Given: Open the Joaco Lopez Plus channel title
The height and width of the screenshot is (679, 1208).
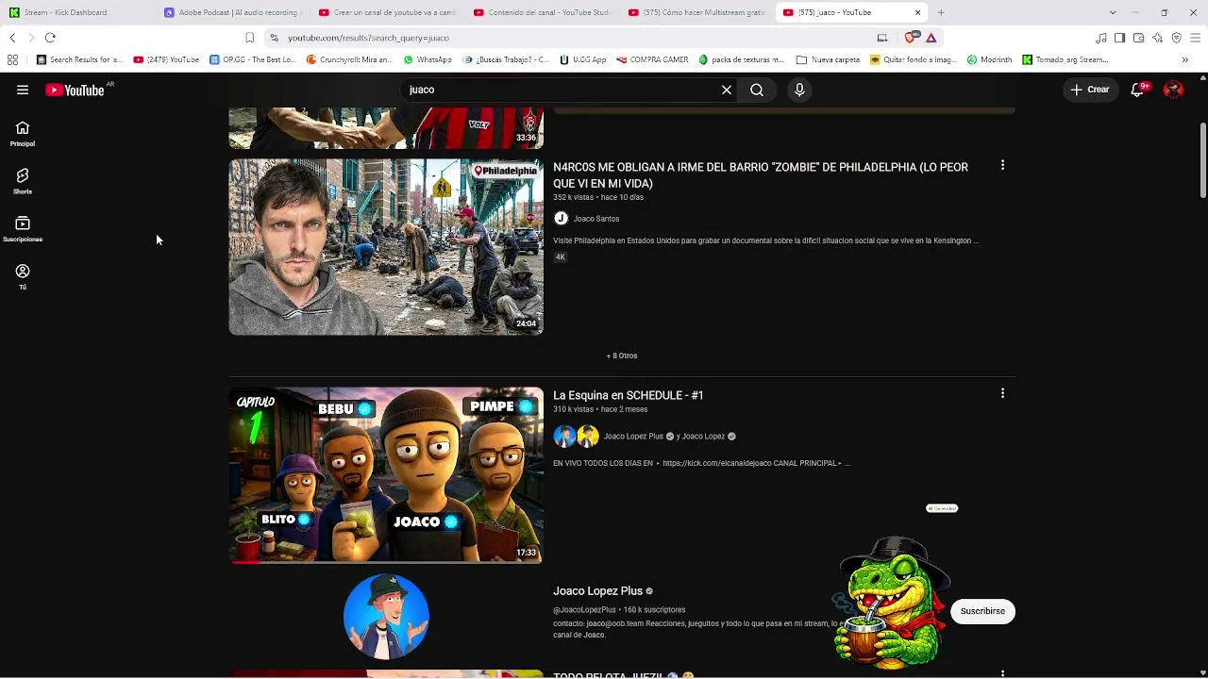Looking at the screenshot, I should click(x=597, y=591).
